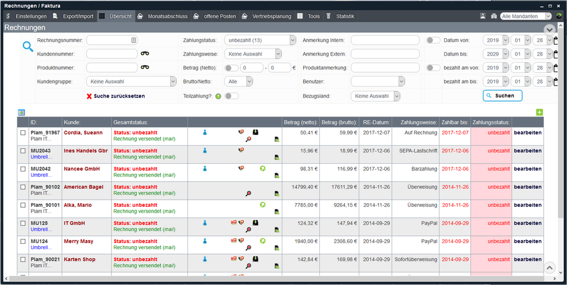Click the calendar icon beside Datum von

(x=556, y=40)
